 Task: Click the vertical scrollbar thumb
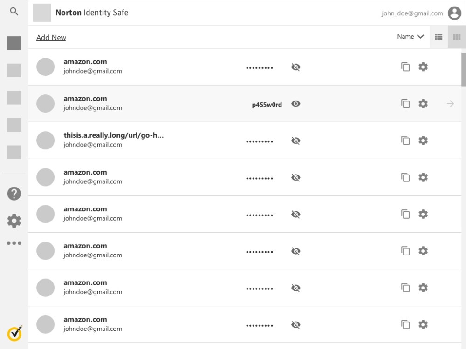(x=464, y=69)
